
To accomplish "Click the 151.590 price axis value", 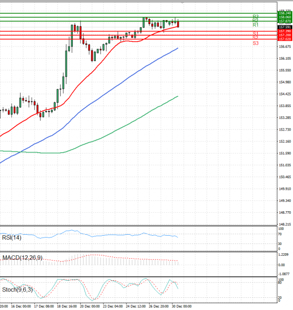I will coord(285,154).
